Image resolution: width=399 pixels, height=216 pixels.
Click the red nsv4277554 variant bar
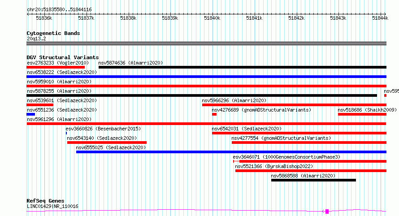[x=309, y=143]
